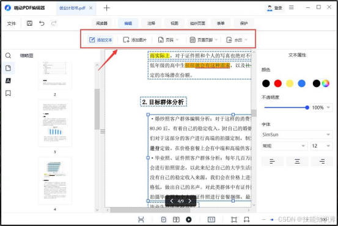Switch to the 阅读器 tab
The width and height of the screenshot is (338, 226).
pos(101,23)
